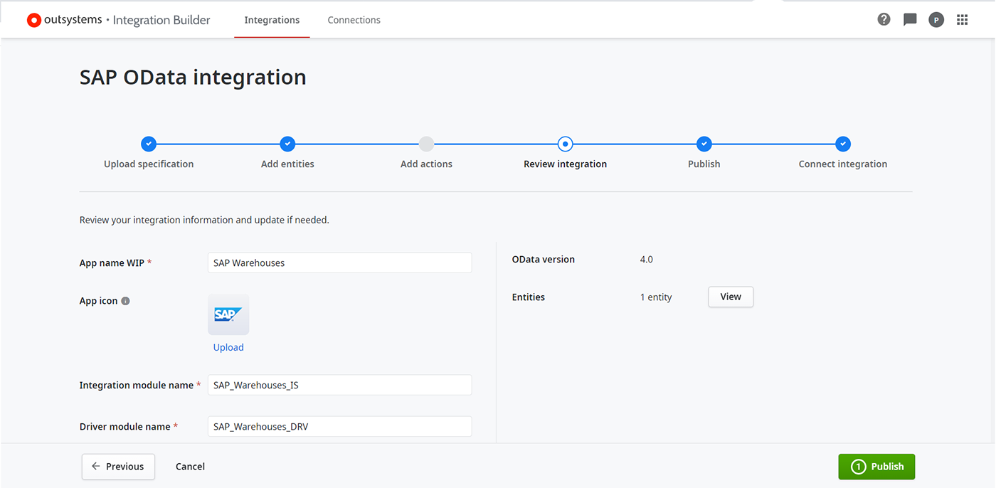Click the Cancel button
This screenshot has width=996, height=488.
coord(190,467)
